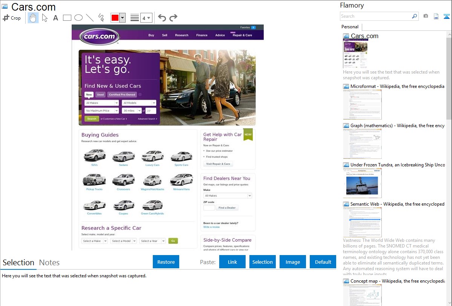Select the Crop tool
Image resolution: width=452 pixels, height=306 pixels.
click(x=12, y=18)
